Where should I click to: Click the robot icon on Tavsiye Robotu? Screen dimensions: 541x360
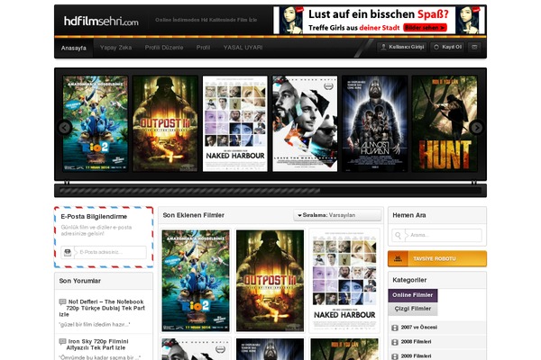pos(398,258)
